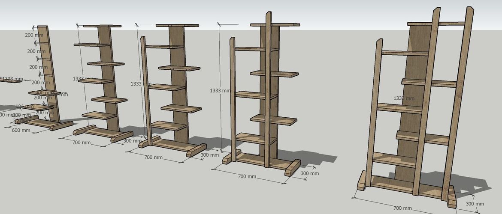This screenshot has width=502, height=214.
Task: Click 700 mm width label under rightmost unit
Action: [x=403, y=208]
